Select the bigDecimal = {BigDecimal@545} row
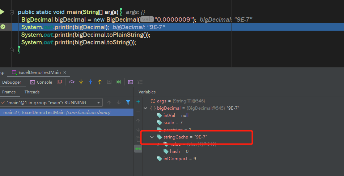Viewport: 344px width, 176px height. (x=195, y=108)
